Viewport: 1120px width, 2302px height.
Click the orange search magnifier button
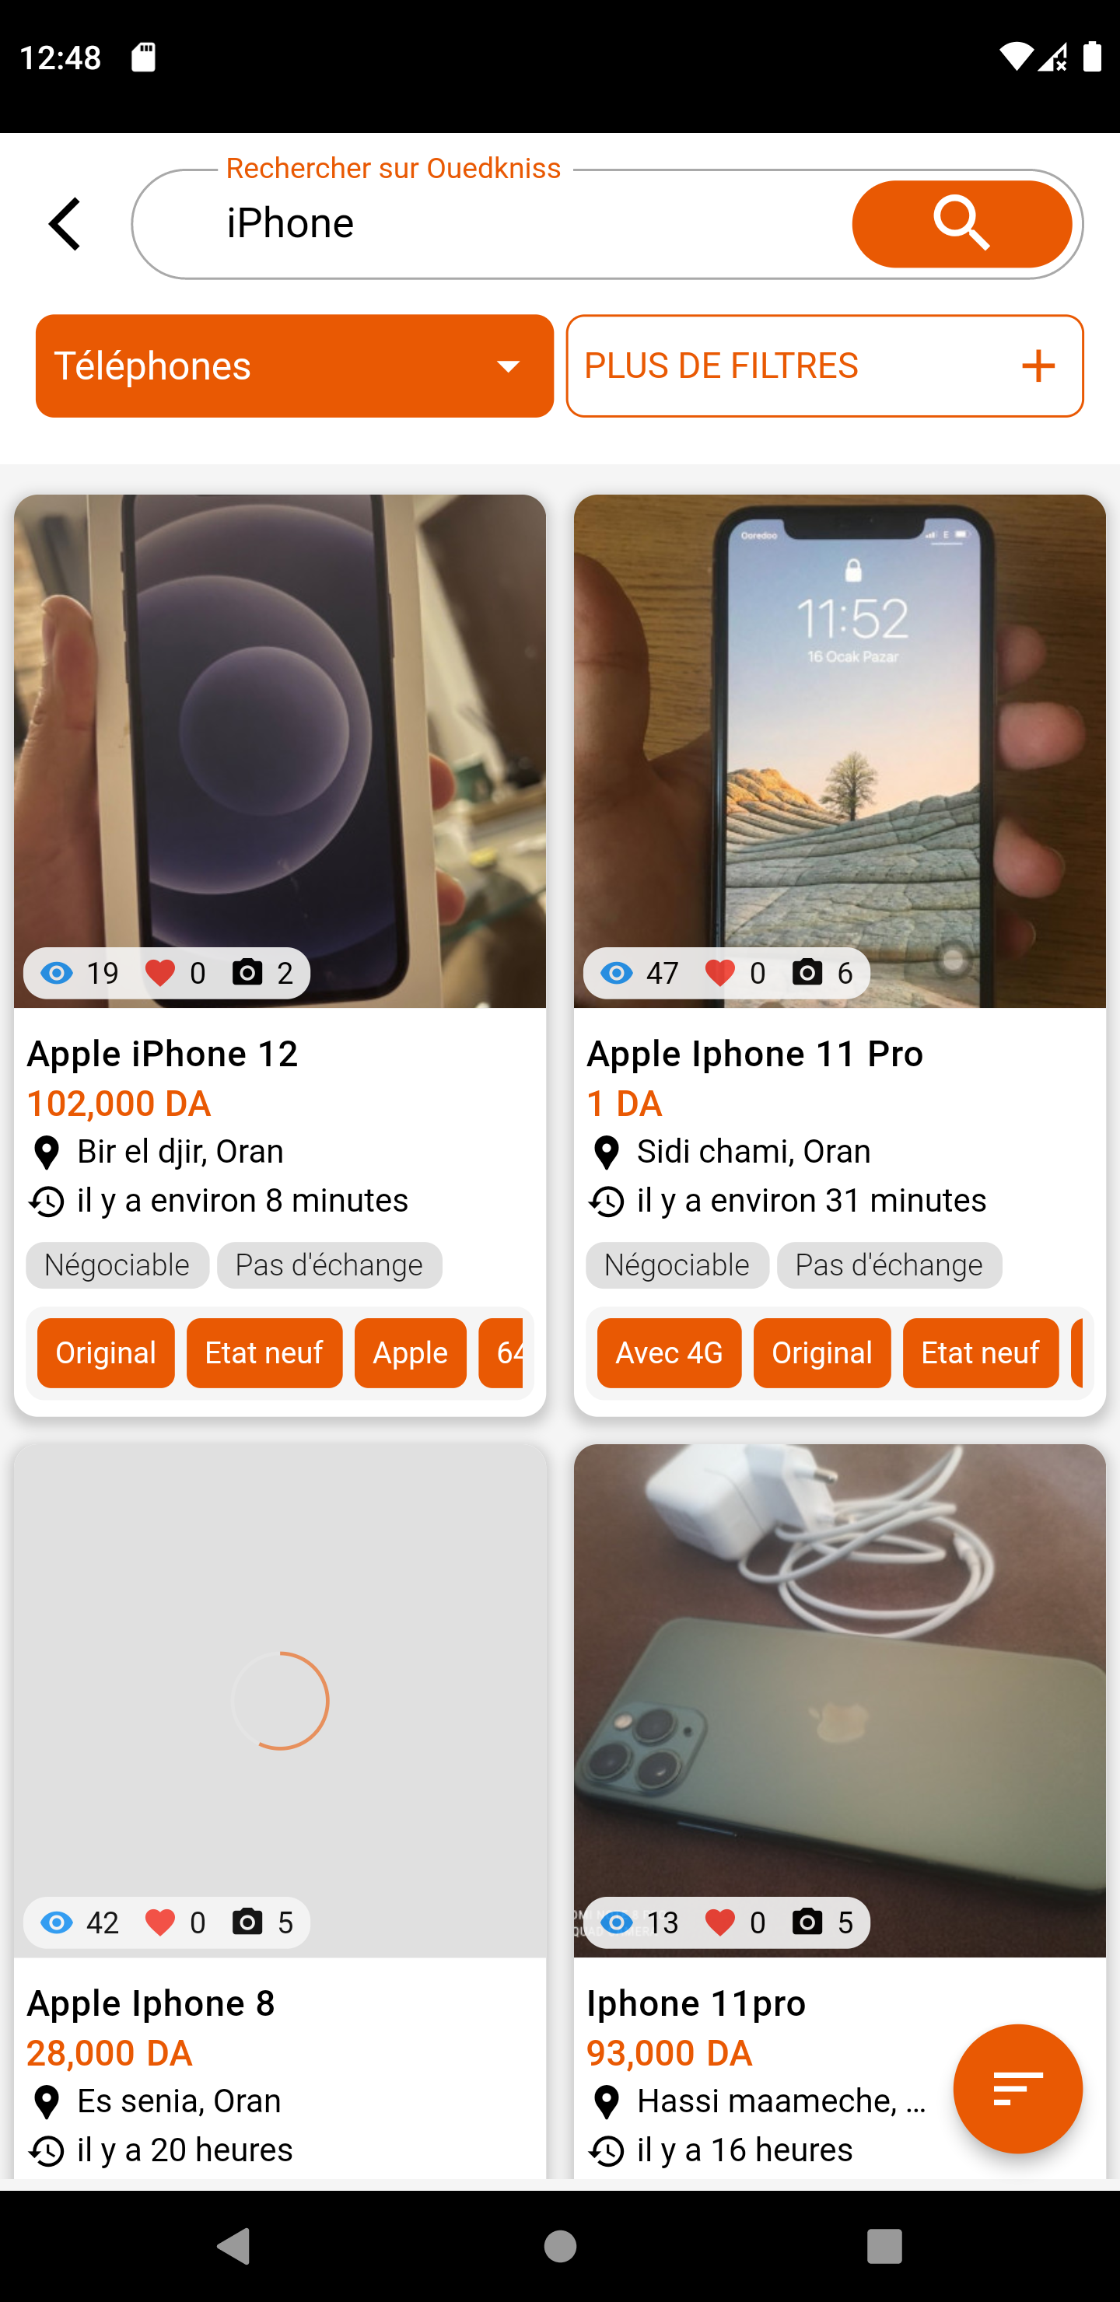pos(962,223)
